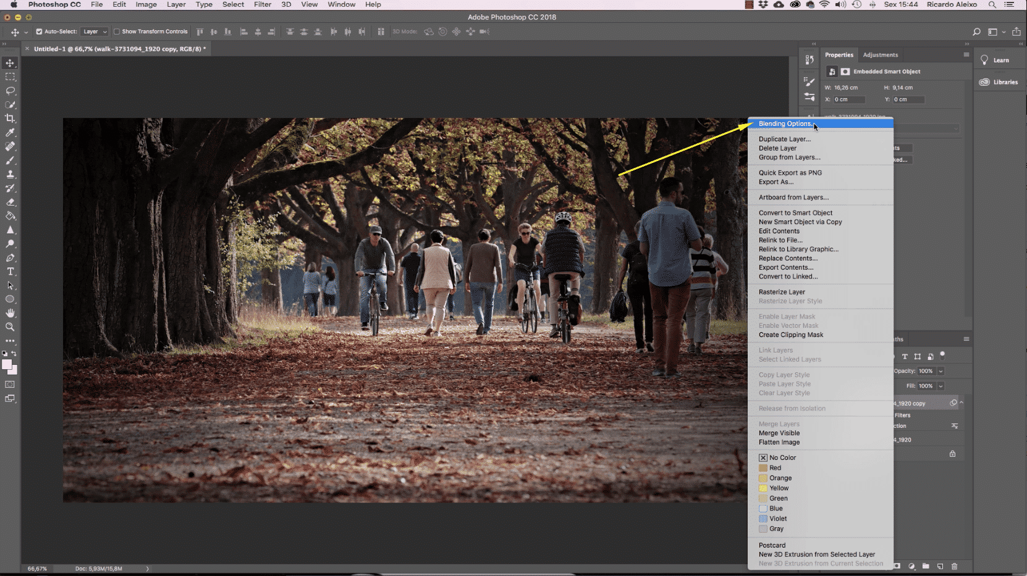
Task: Choose the Horizontal Type tool
Action: [10, 272]
